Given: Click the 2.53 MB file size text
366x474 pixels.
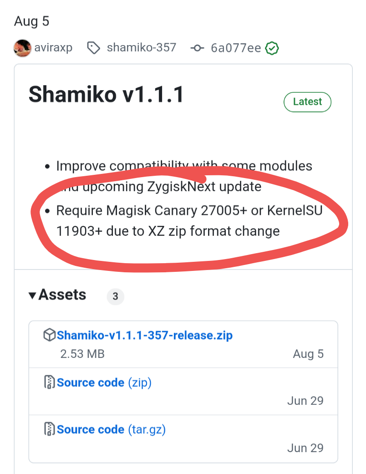Looking at the screenshot, I should click(82, 354).
